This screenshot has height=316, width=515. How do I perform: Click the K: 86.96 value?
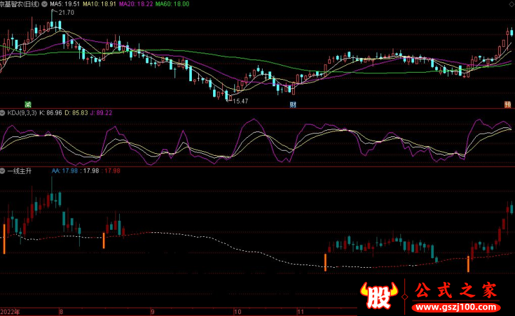pyautogui.click(x=51, y=113)
